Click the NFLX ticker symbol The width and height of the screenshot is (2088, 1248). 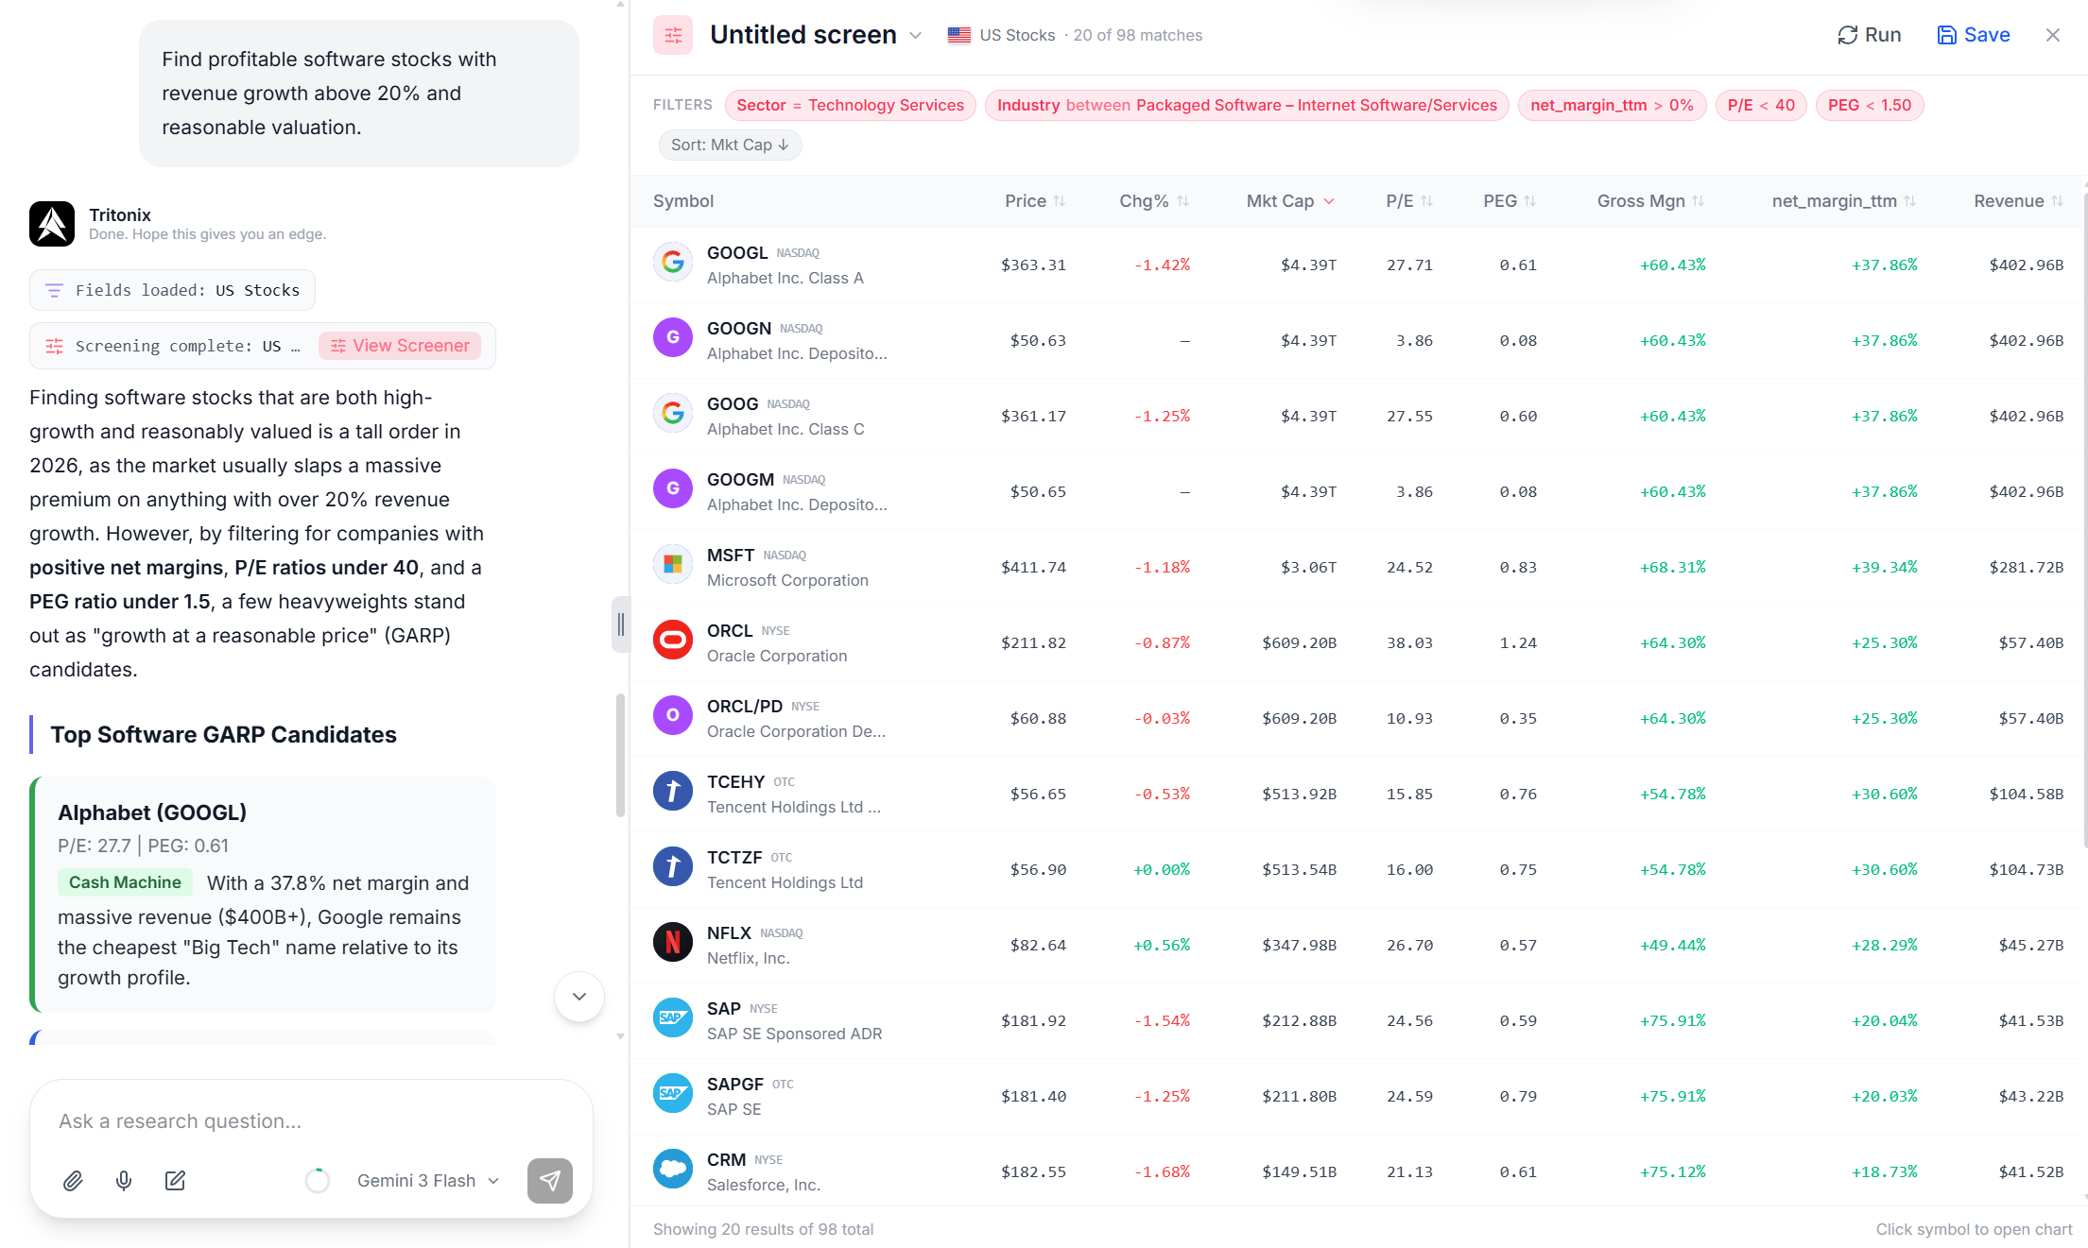pos(729,933)
